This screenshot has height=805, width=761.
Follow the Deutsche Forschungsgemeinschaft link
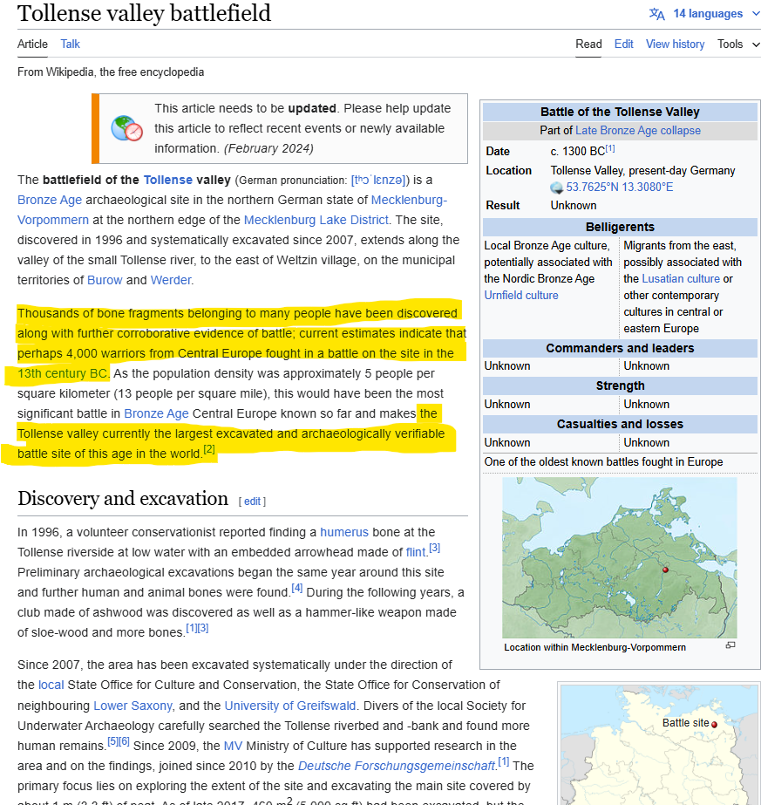click(x=396, y=767)
